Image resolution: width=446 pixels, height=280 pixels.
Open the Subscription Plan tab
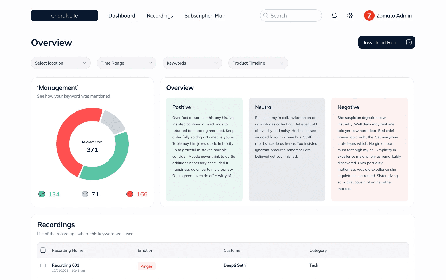click(205, 16)
